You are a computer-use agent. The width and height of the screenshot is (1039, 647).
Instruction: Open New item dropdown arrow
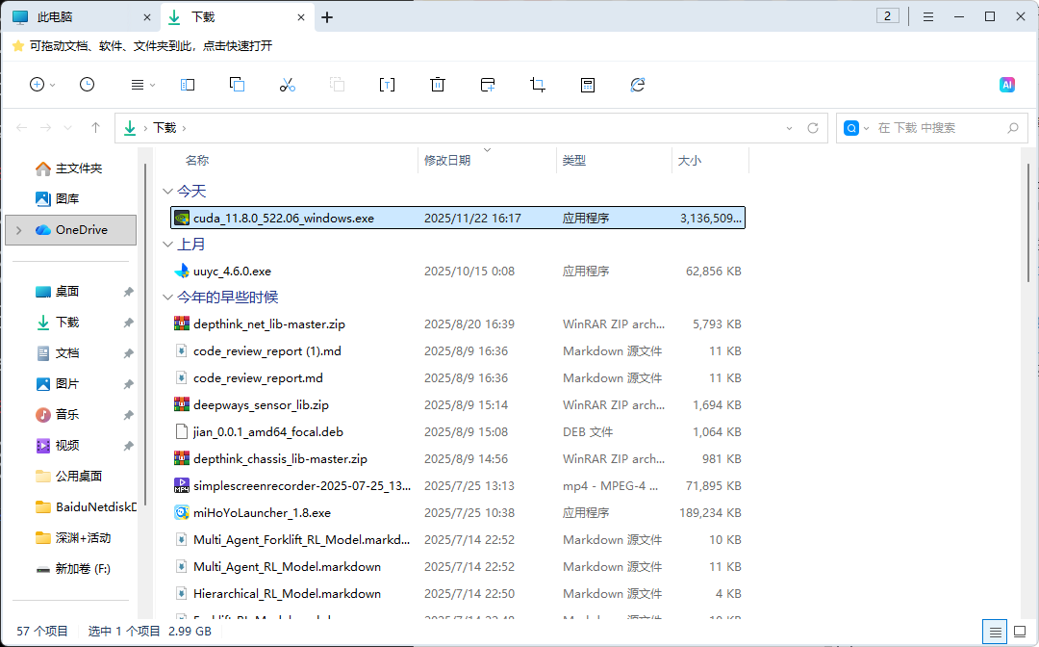pyautogui.click(x=52, y=85)
